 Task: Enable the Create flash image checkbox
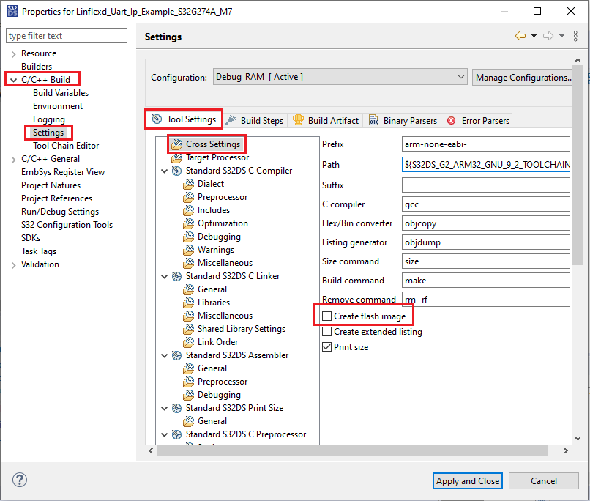[327, 316]
